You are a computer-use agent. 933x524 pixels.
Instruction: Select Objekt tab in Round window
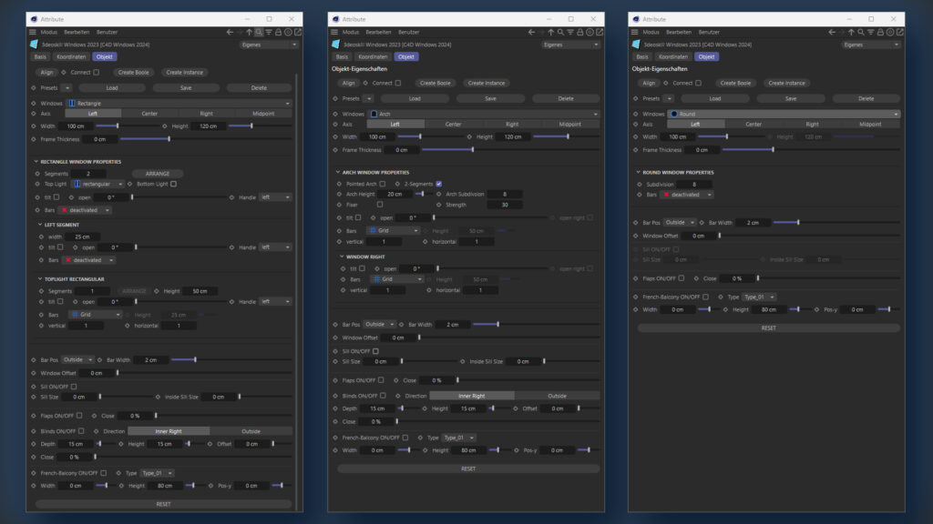(706, 57)
